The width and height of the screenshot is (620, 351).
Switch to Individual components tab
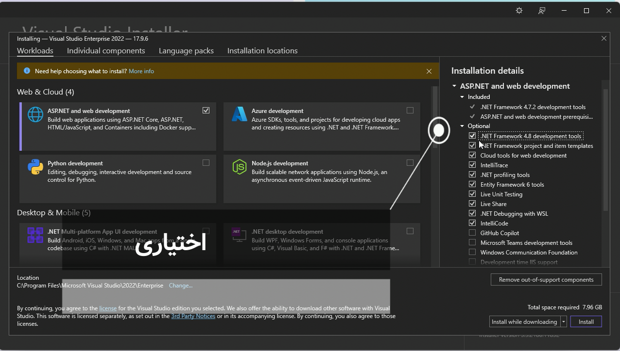coord(106,50)
